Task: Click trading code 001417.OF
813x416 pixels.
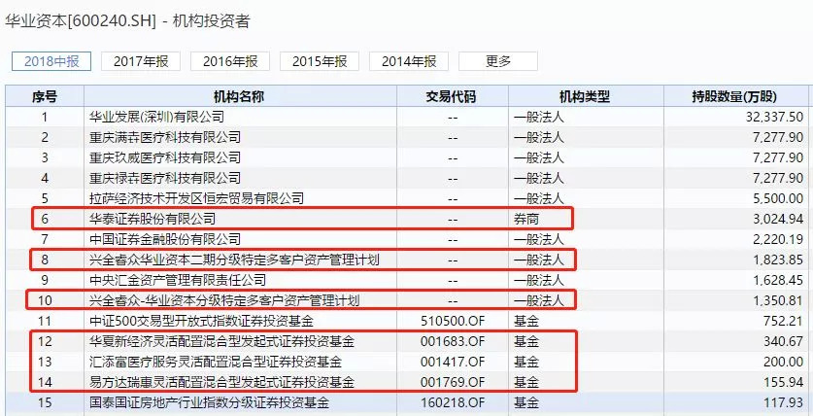Action: pos(453,362)
